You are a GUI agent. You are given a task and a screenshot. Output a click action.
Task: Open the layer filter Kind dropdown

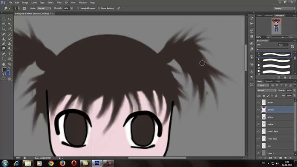pos(263,85)
